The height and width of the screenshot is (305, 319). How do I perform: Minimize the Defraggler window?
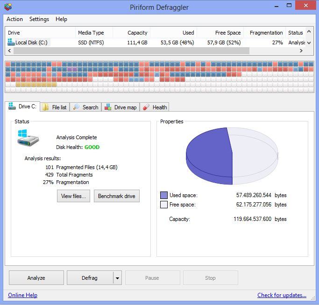276,6
